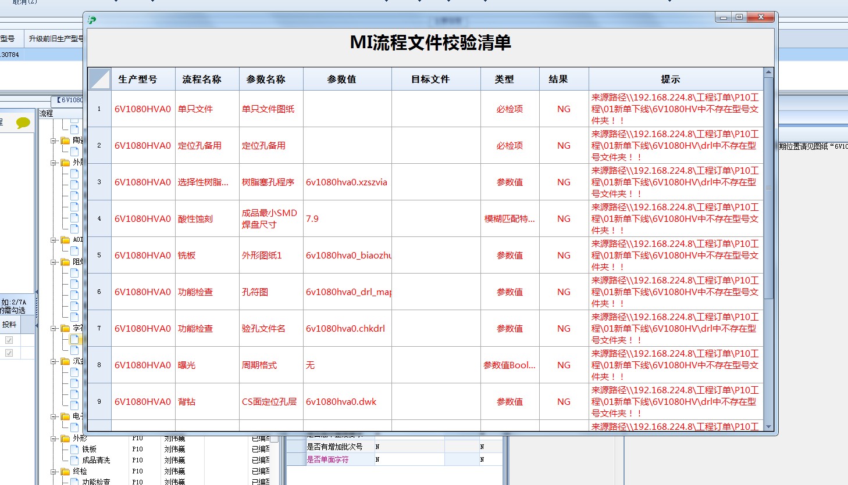Click NG result in row 1
Image resolution: width=848 pixels, height=485 pixels.
point(564,109)
